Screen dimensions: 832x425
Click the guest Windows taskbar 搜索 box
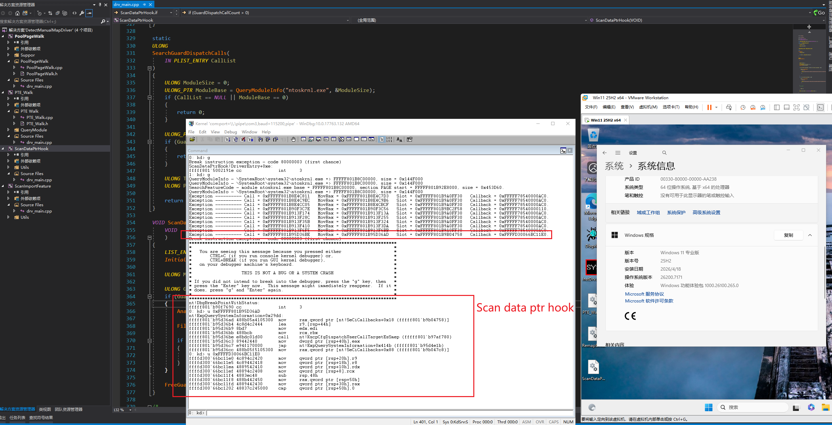coord(753,407)
